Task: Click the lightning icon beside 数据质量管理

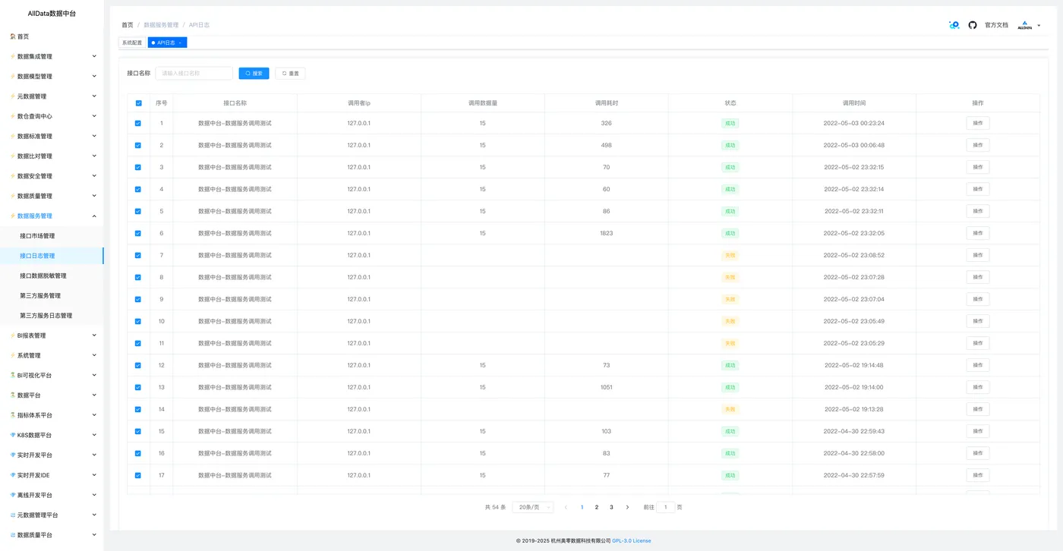Action: (13, 196)
